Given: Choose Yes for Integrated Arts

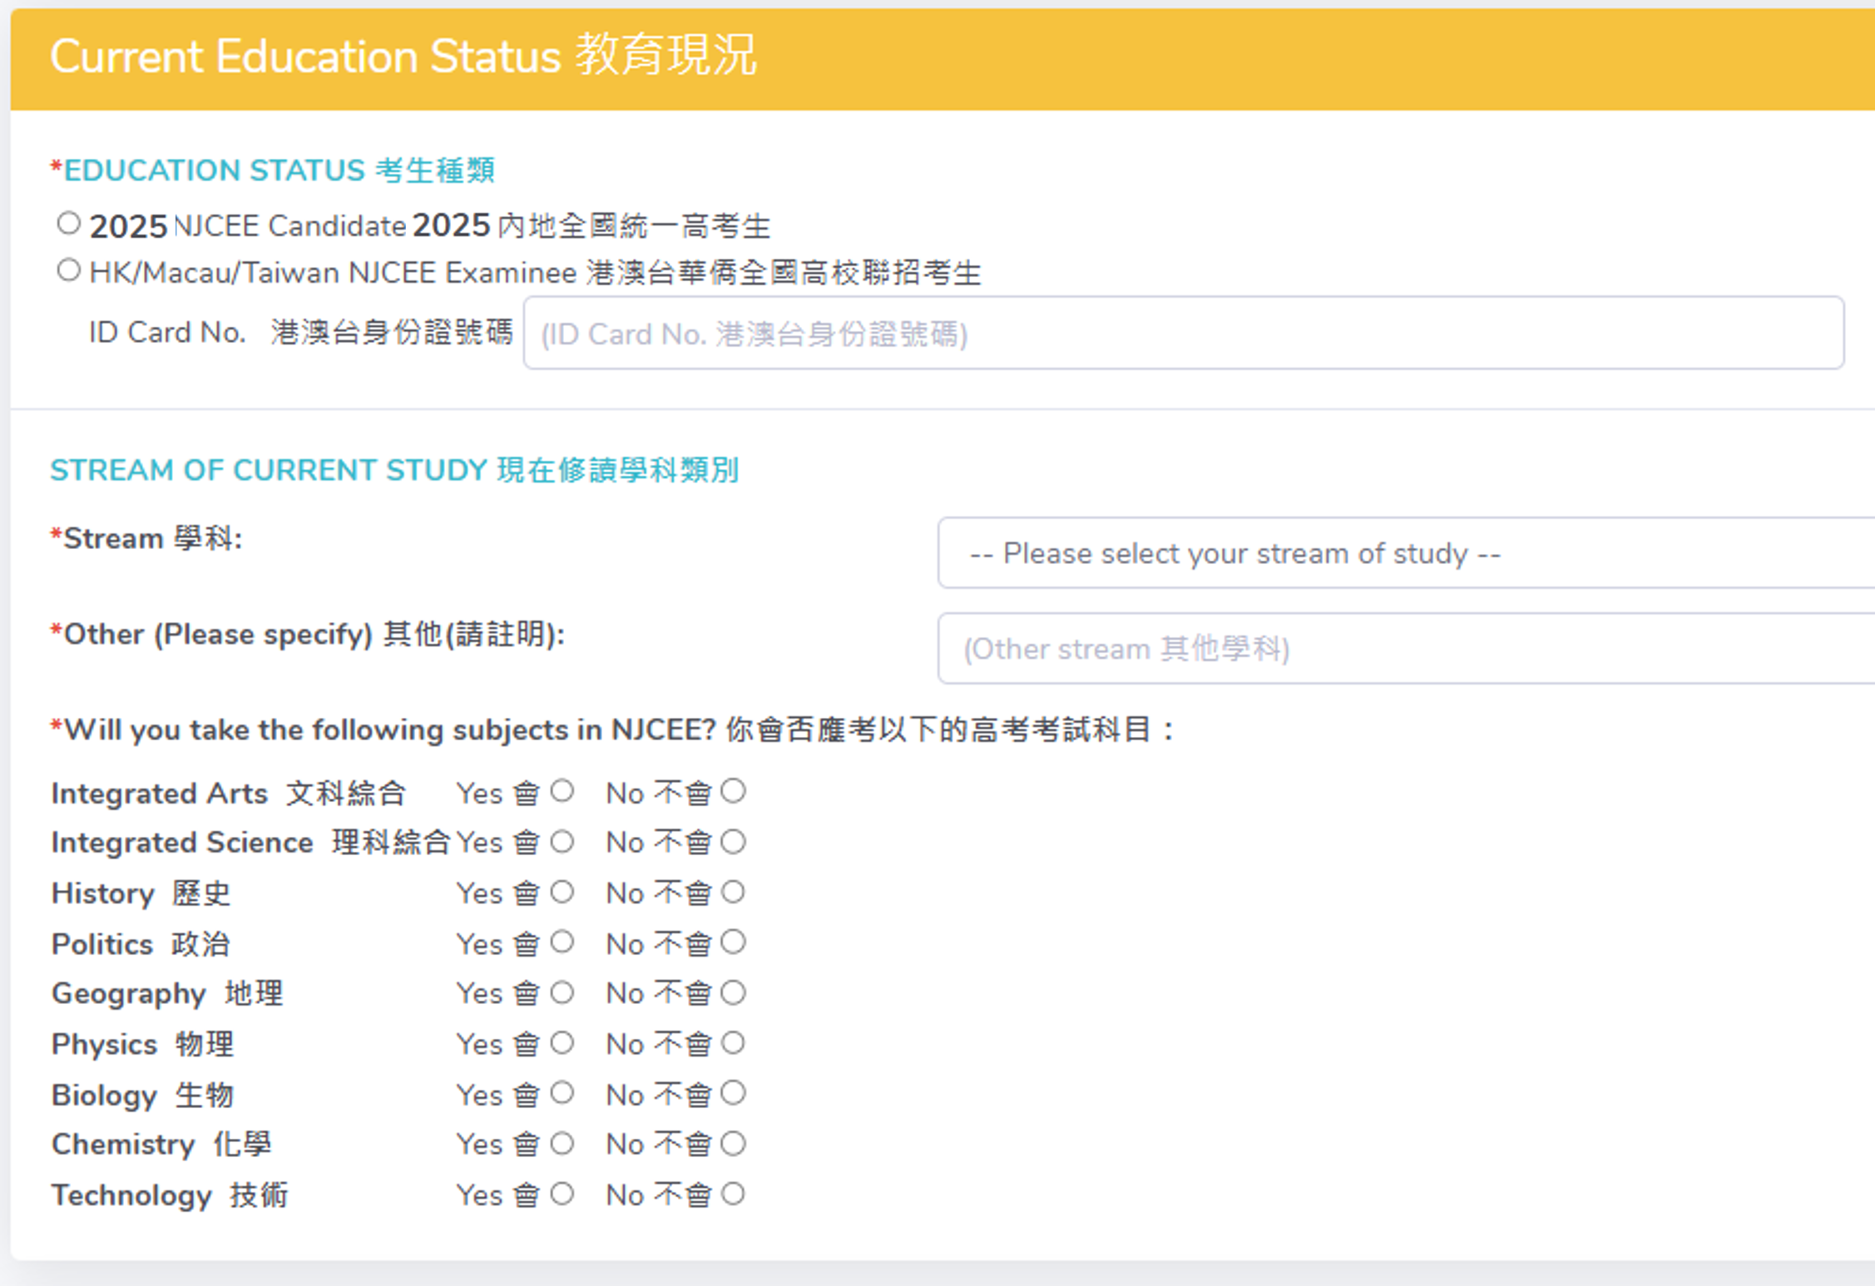Looking at the screenshot, I should click(x=562, y=790).
